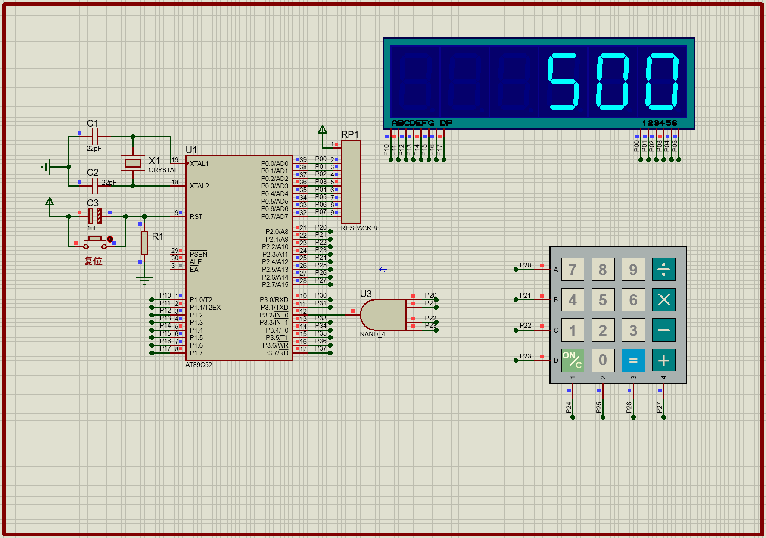
Task: Click the reset push button switch
Action: coord(95,243)
